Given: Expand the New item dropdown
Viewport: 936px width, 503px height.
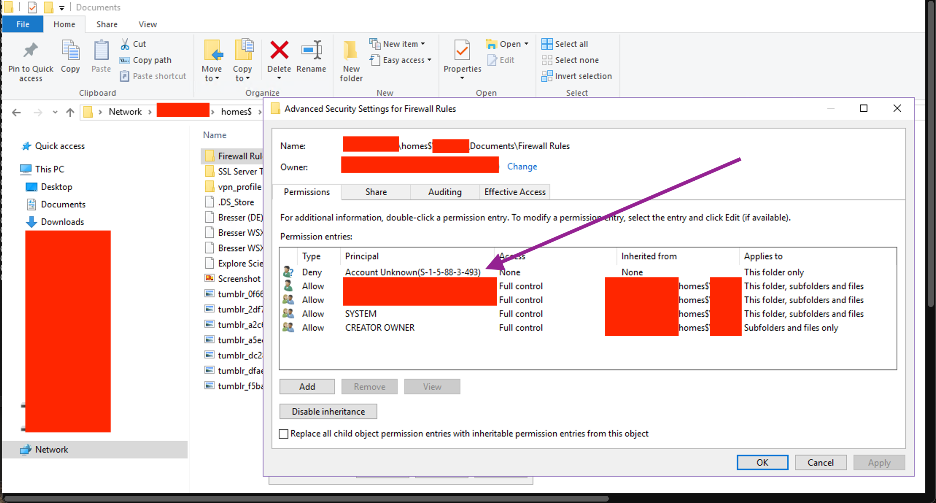Looking at the screenshot, I should [x=423, y=43].
